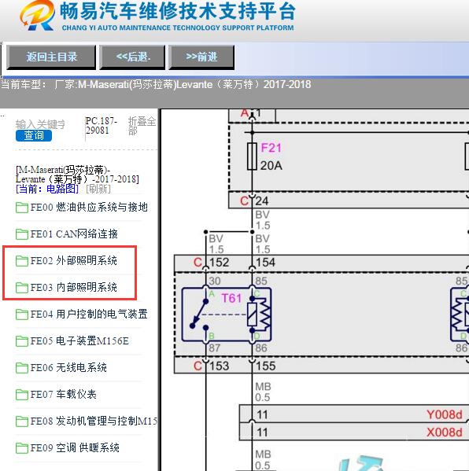Refresh the tree with the 刷新 link
This screenshot has height=471, width=469.
(x=98, y=189)
